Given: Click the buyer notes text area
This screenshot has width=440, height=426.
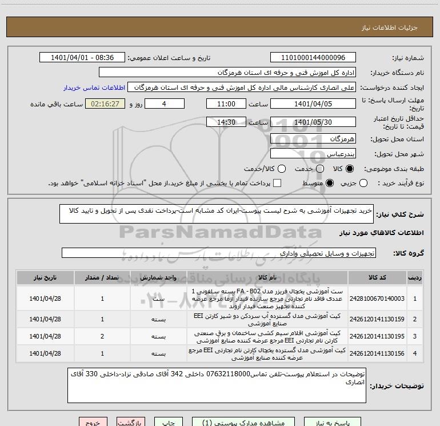Looking at the screenshot, I should (217, 385).
